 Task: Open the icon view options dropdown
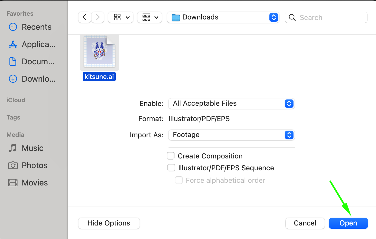click(121, 17)
